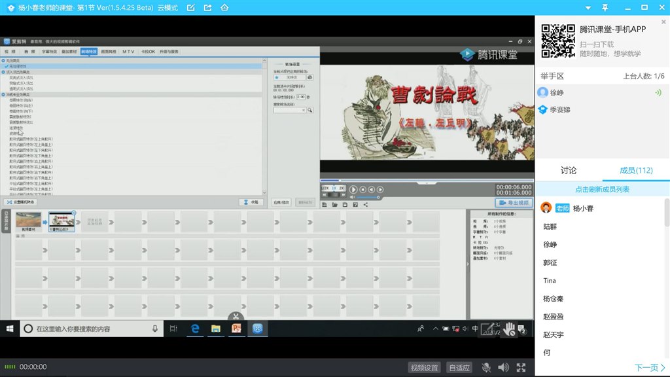Click 季赛娣 in the raise-hand area

(x=560, y=110)
